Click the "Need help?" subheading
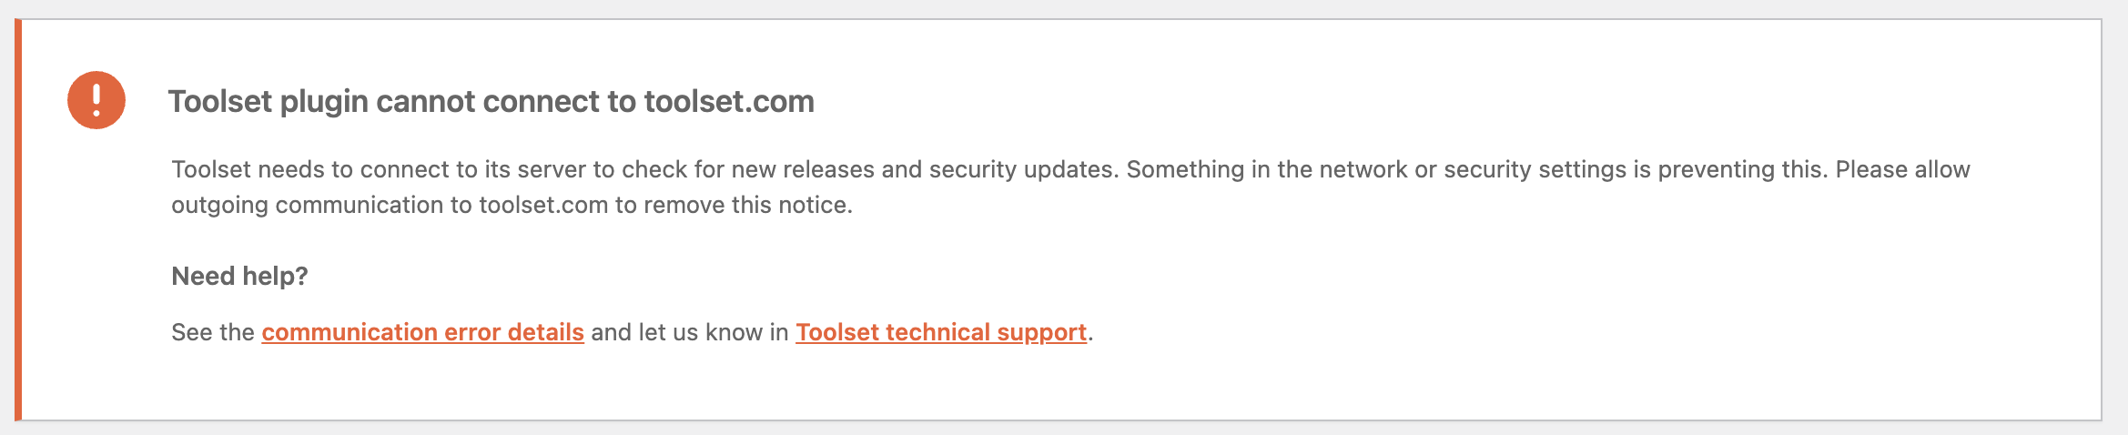 point(239,276)
